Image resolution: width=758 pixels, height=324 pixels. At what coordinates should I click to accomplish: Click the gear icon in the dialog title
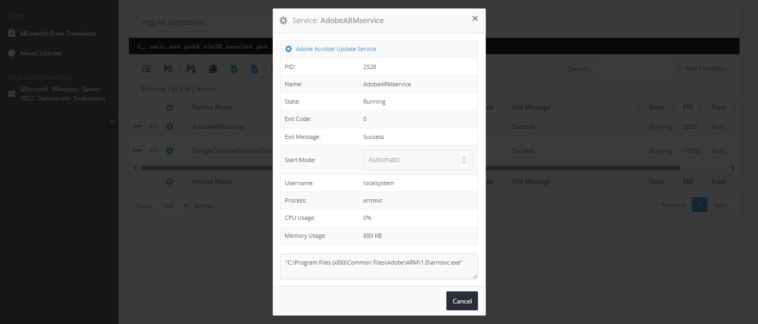283,21
